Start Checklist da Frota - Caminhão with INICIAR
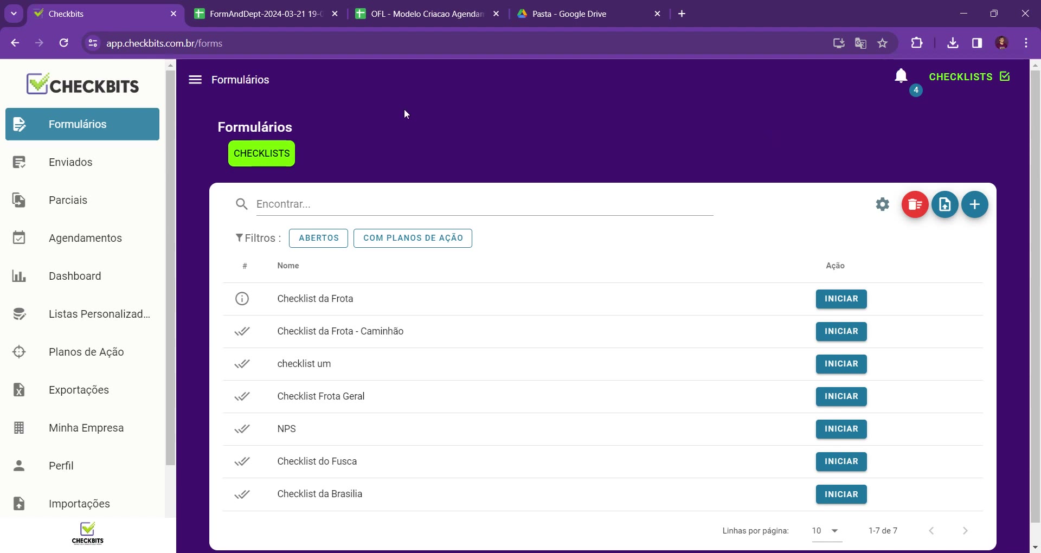The image size is (1041, 553). click(x=841, y=331)
